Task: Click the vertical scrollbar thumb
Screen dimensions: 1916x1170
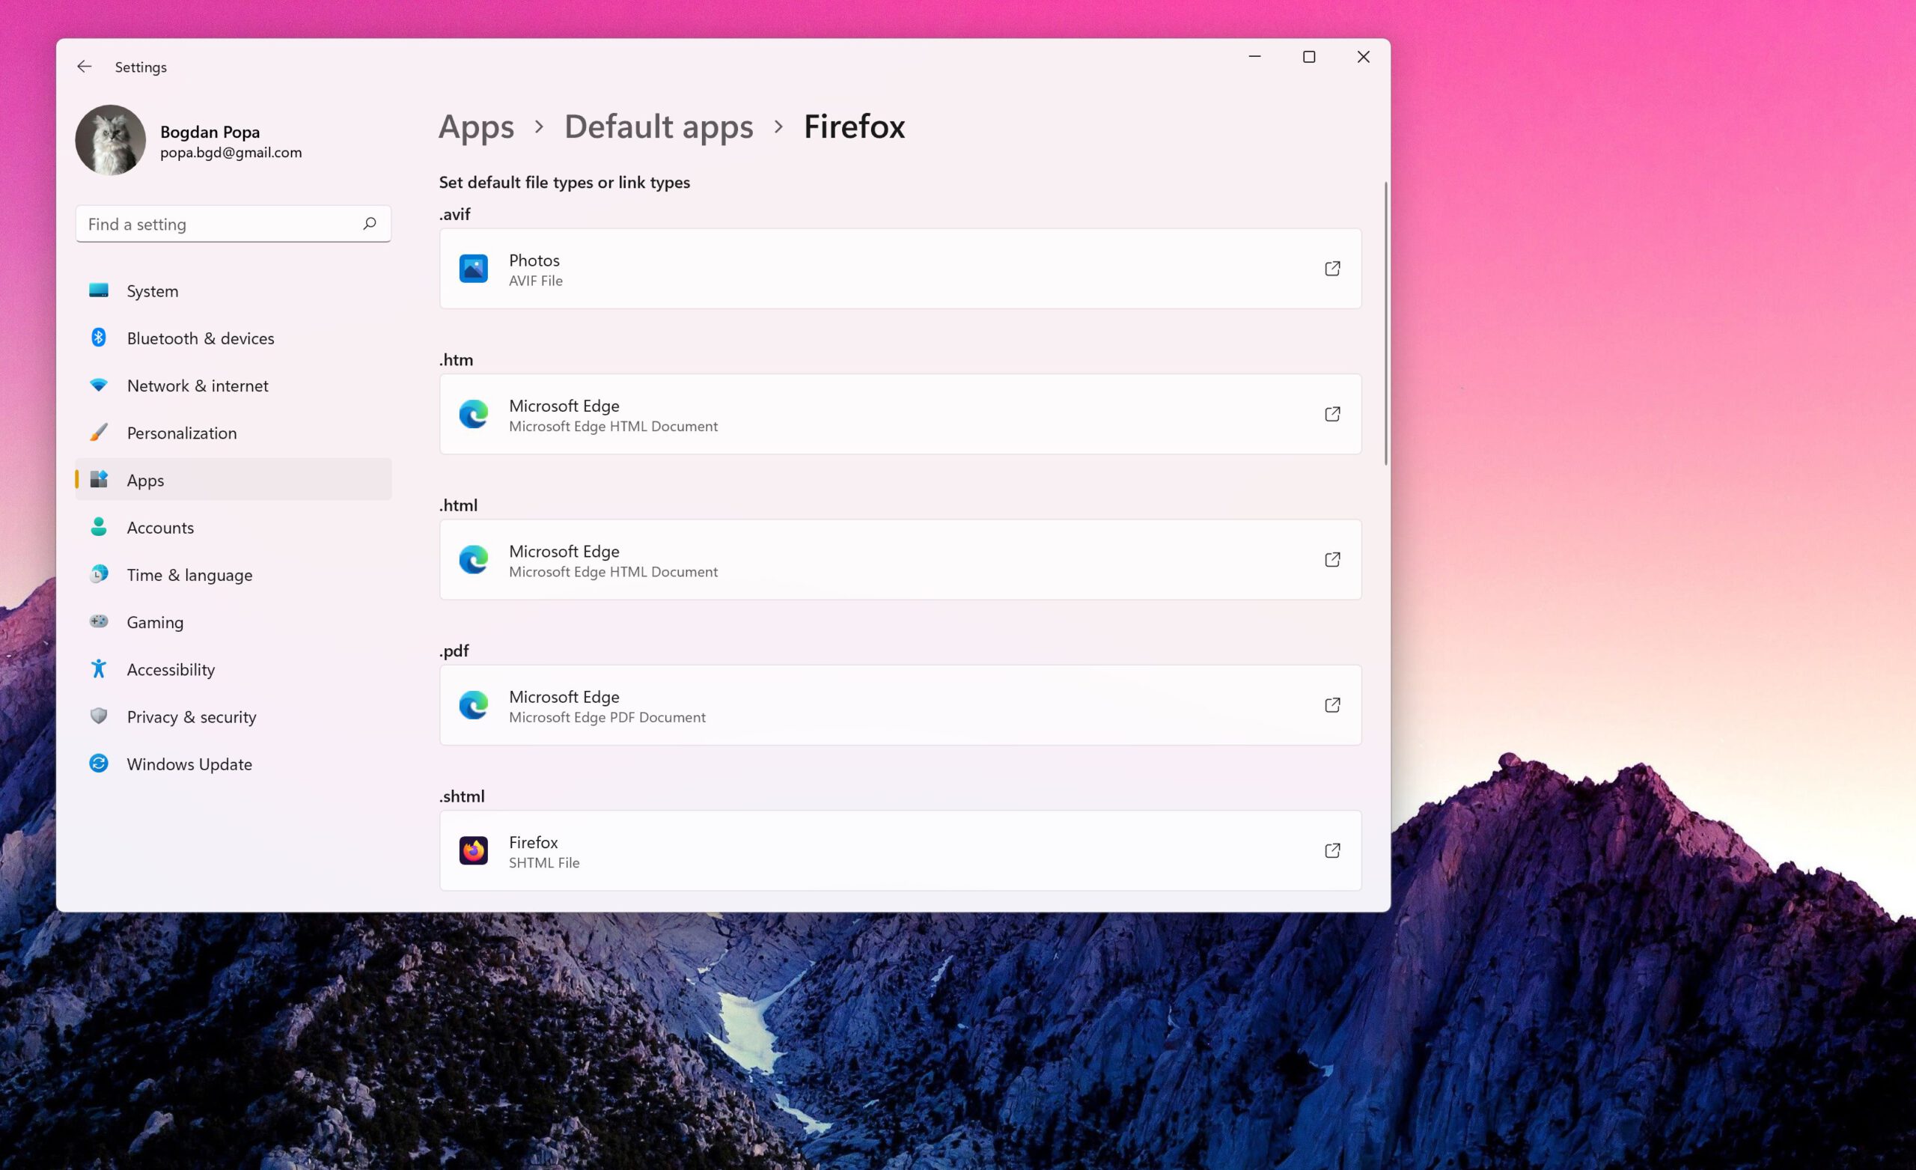Action: click(x=1385, y=323)
